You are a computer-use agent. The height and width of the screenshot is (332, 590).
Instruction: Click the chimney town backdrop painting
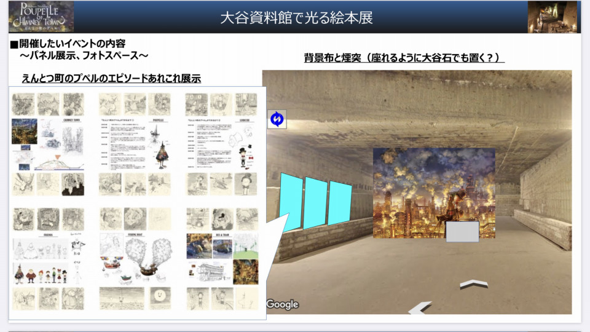(x=434, y=192)
